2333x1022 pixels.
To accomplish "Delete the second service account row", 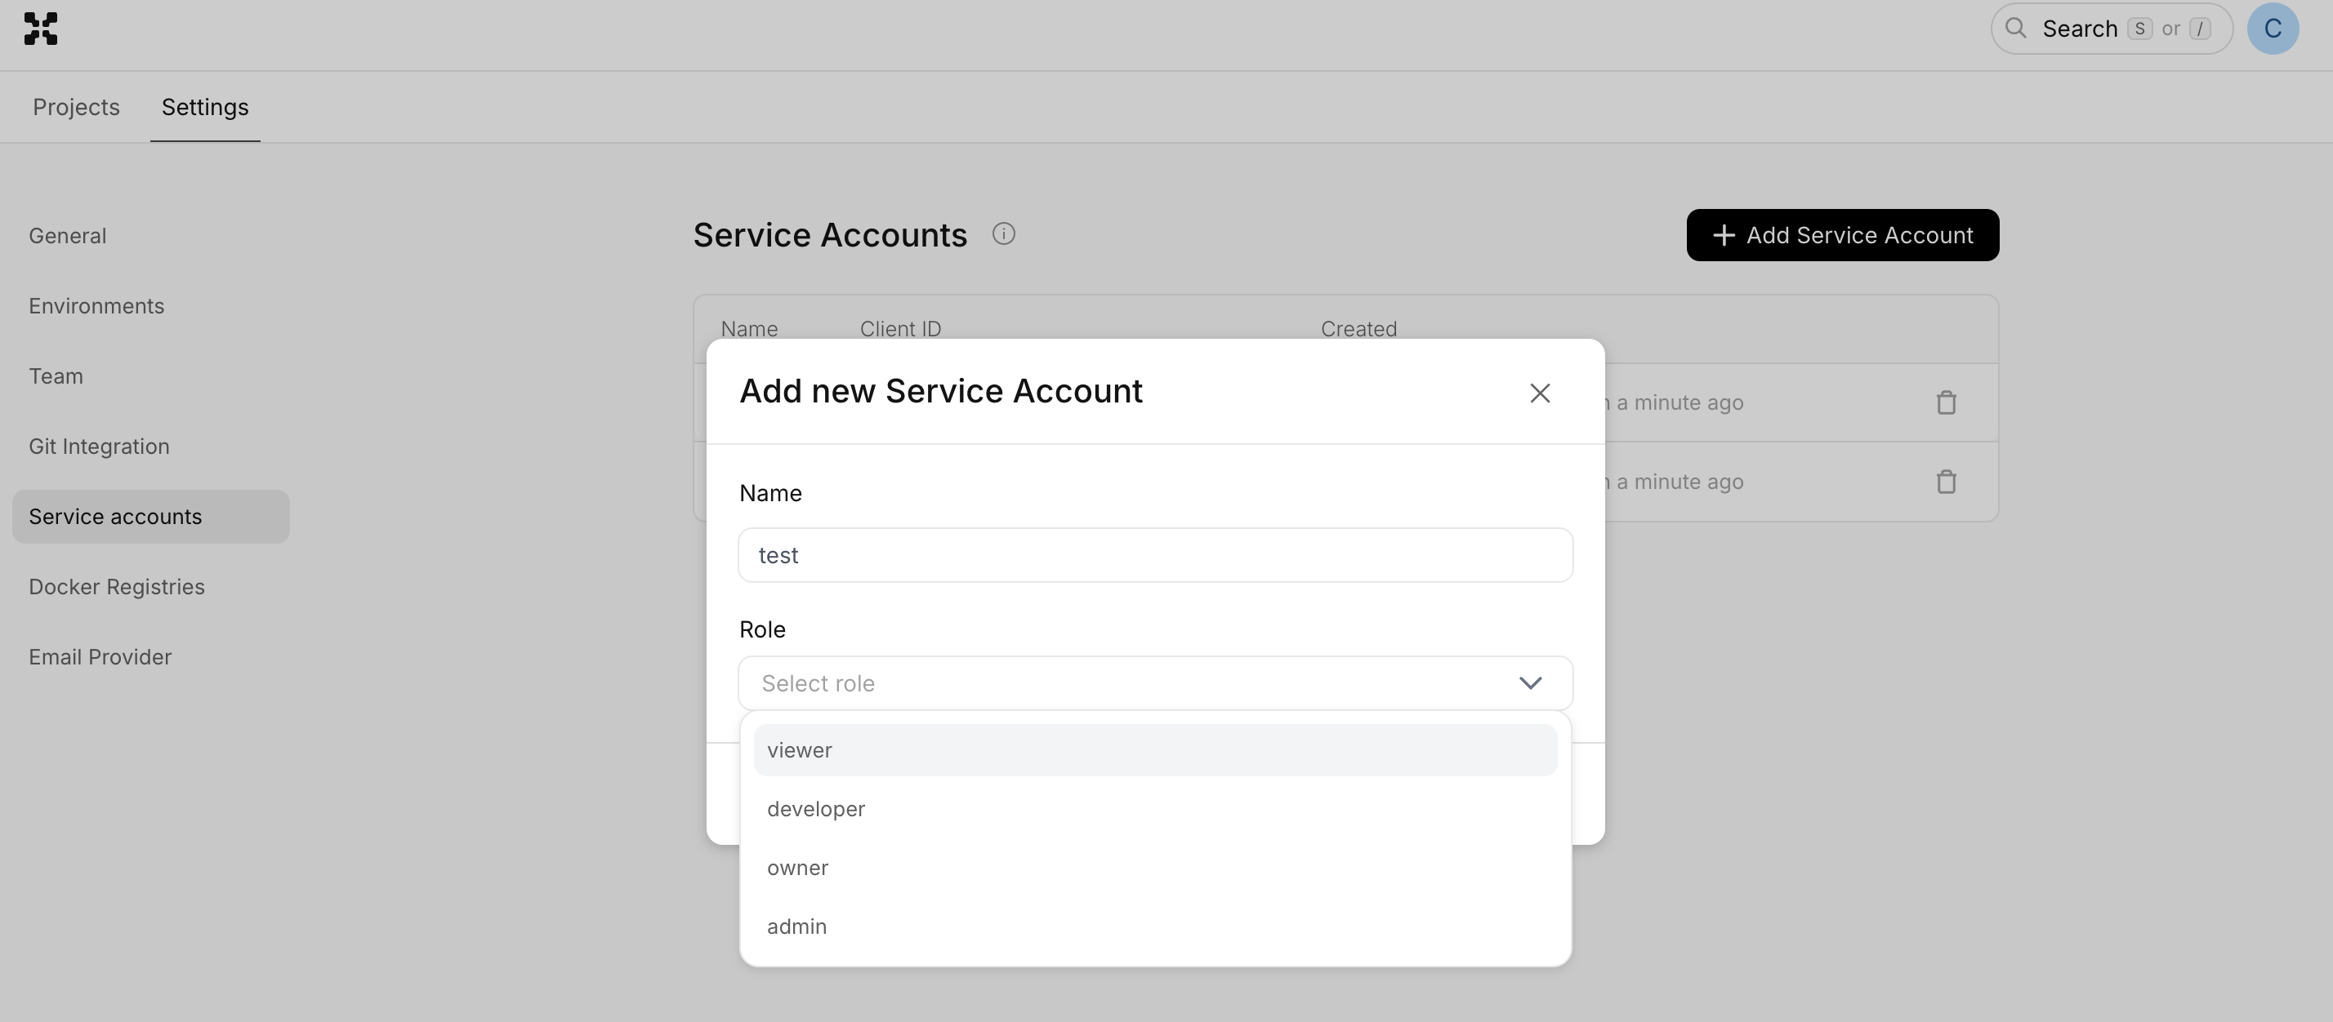I will (1947, 482).
